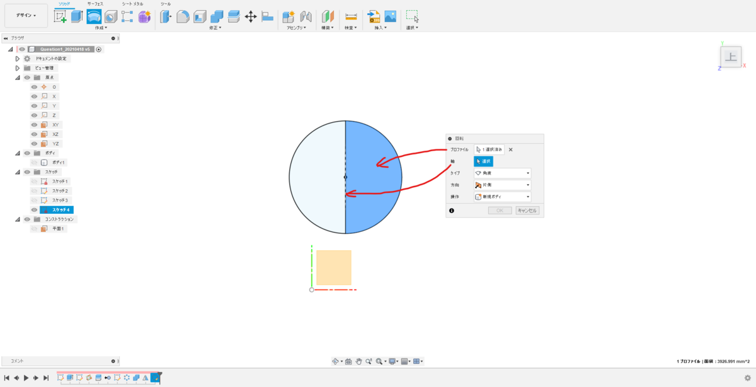Hide スケッチ4 sketch visibility

pyautogui.click(x=34, y=210)
